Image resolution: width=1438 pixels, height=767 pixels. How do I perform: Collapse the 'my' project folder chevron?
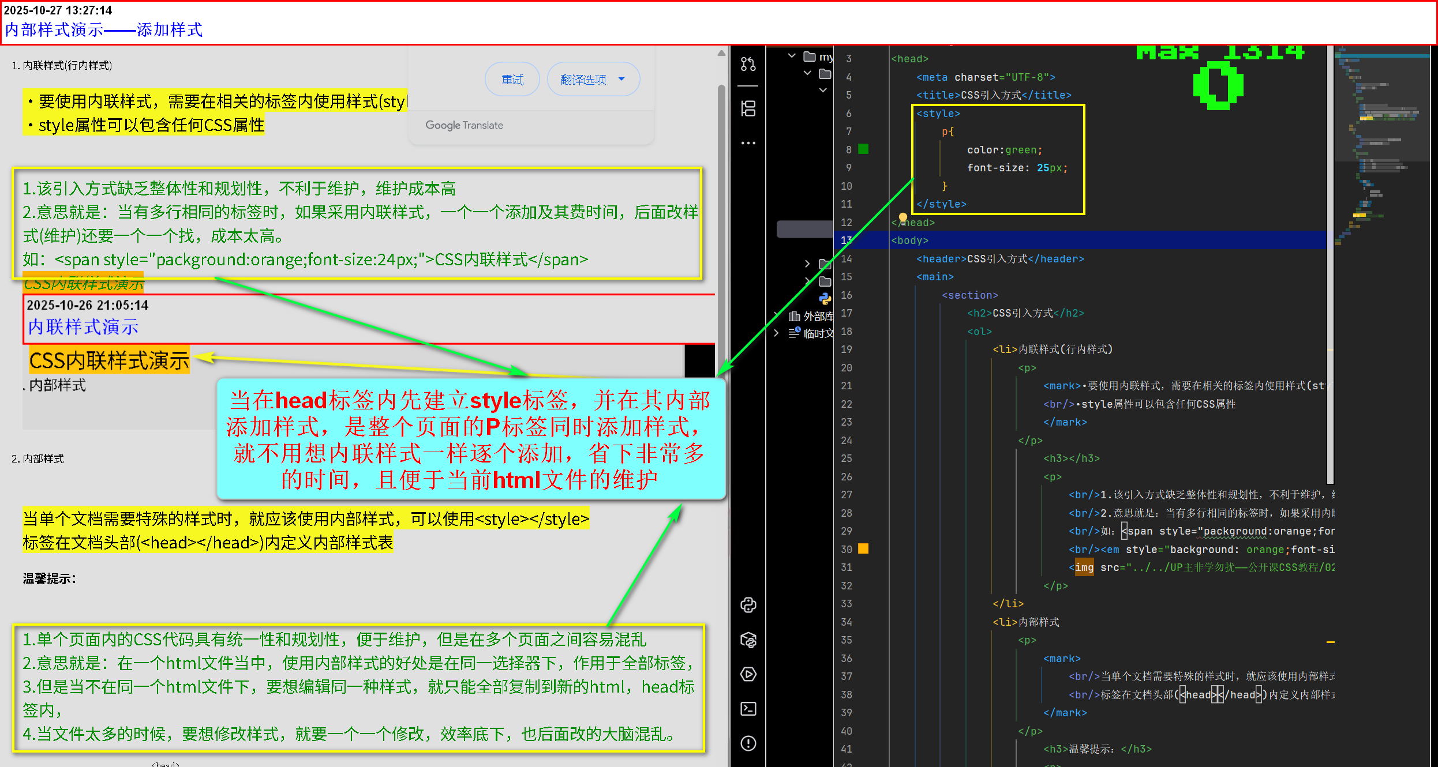tap(792, 56)
